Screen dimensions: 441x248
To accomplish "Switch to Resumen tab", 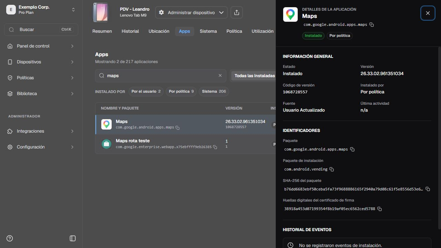I will click(x=102, y=31).
